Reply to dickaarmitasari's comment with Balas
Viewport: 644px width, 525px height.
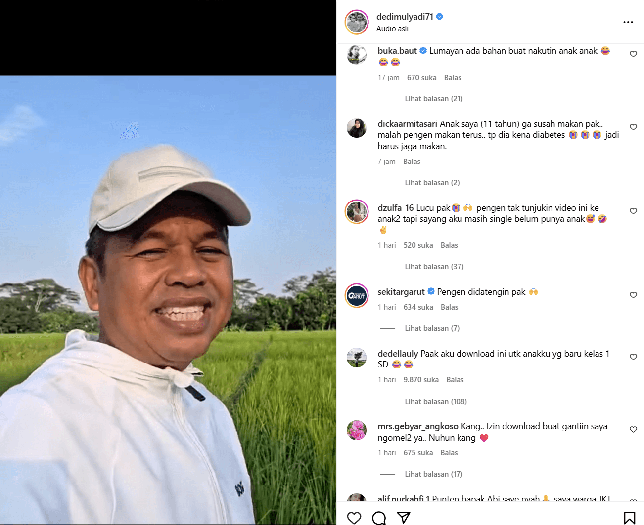coord(412,162)
